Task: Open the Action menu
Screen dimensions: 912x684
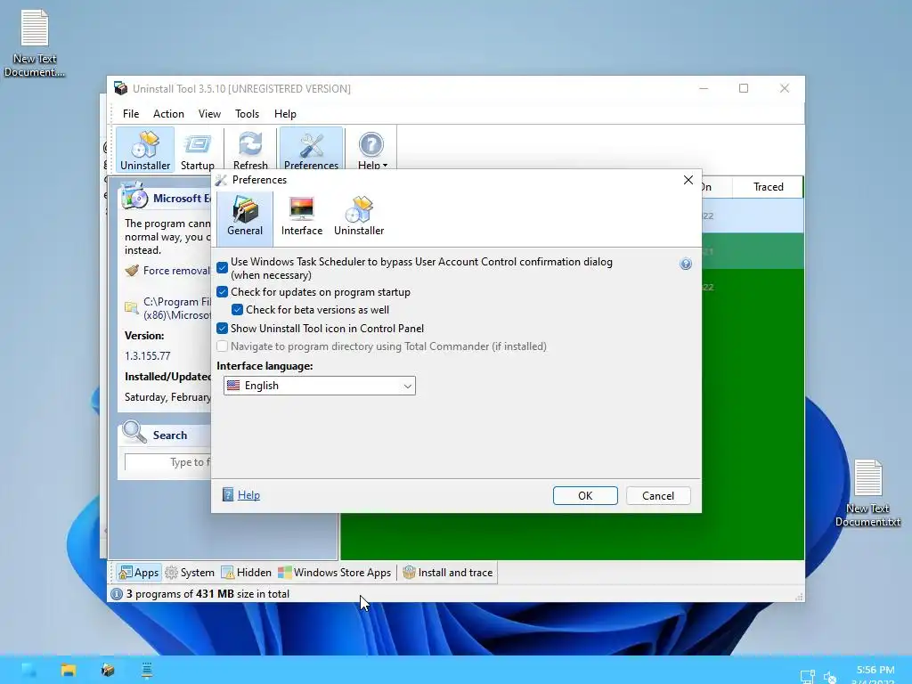Action: pyautogui.click(x=168, y=114)
